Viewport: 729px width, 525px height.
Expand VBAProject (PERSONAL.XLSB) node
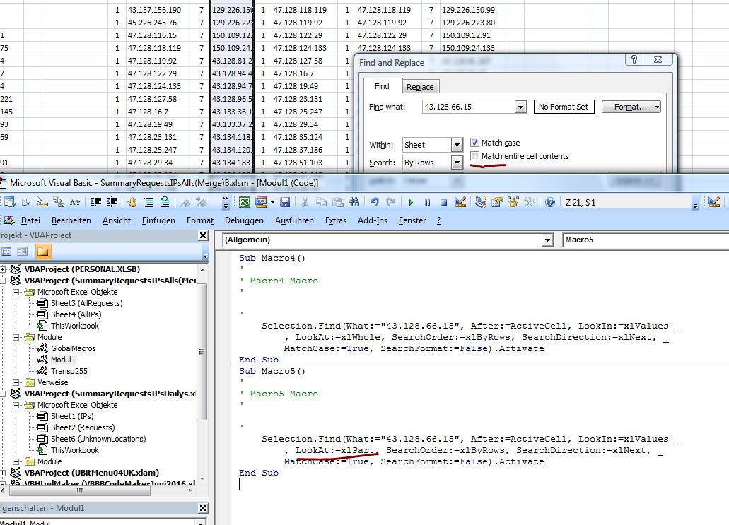click(2, 269)
